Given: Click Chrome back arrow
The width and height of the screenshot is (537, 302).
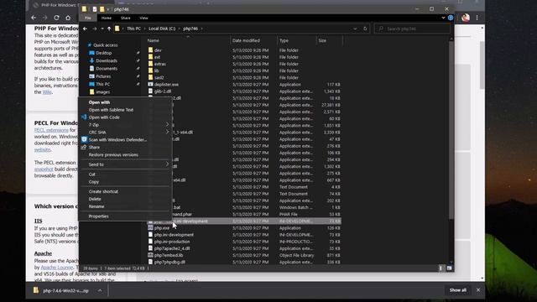Looking at the screenshot, I should click(x=34, y=18).
